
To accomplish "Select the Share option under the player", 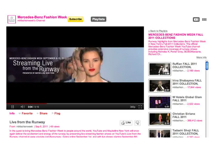I will [43, 113].
